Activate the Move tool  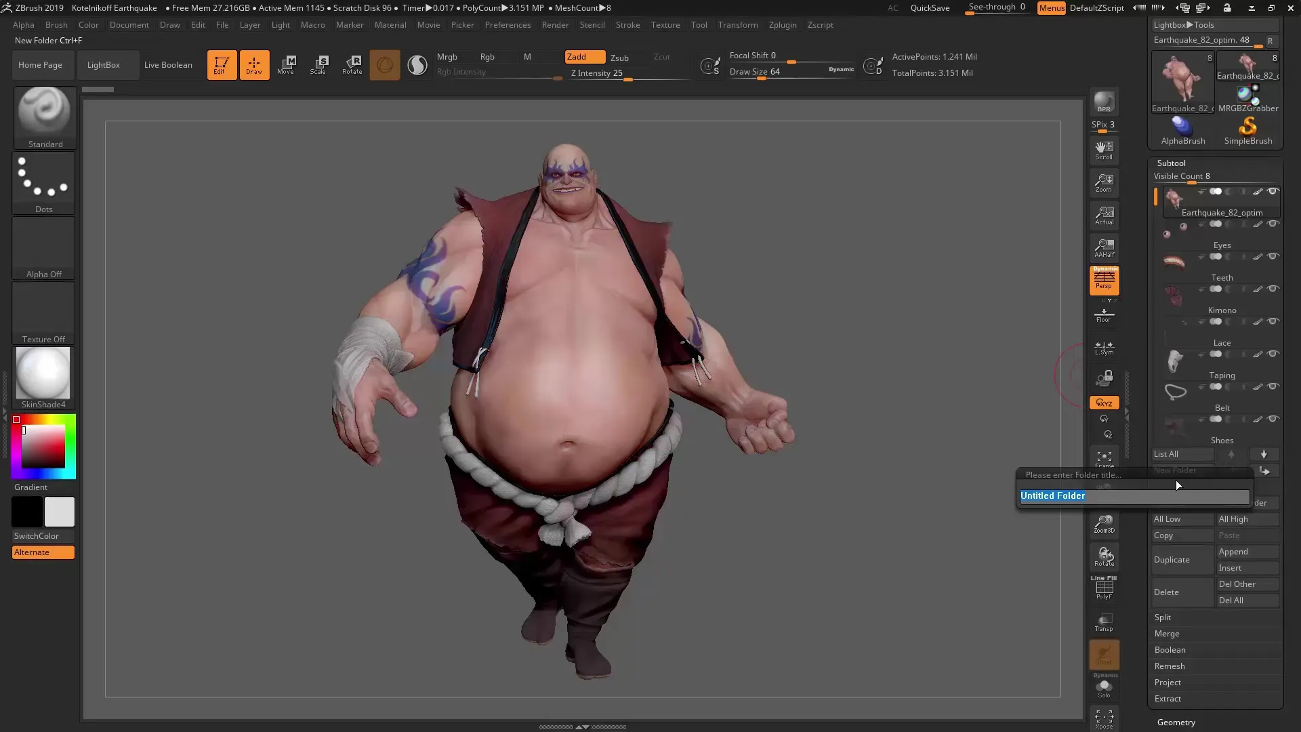(x=286, y=65)
